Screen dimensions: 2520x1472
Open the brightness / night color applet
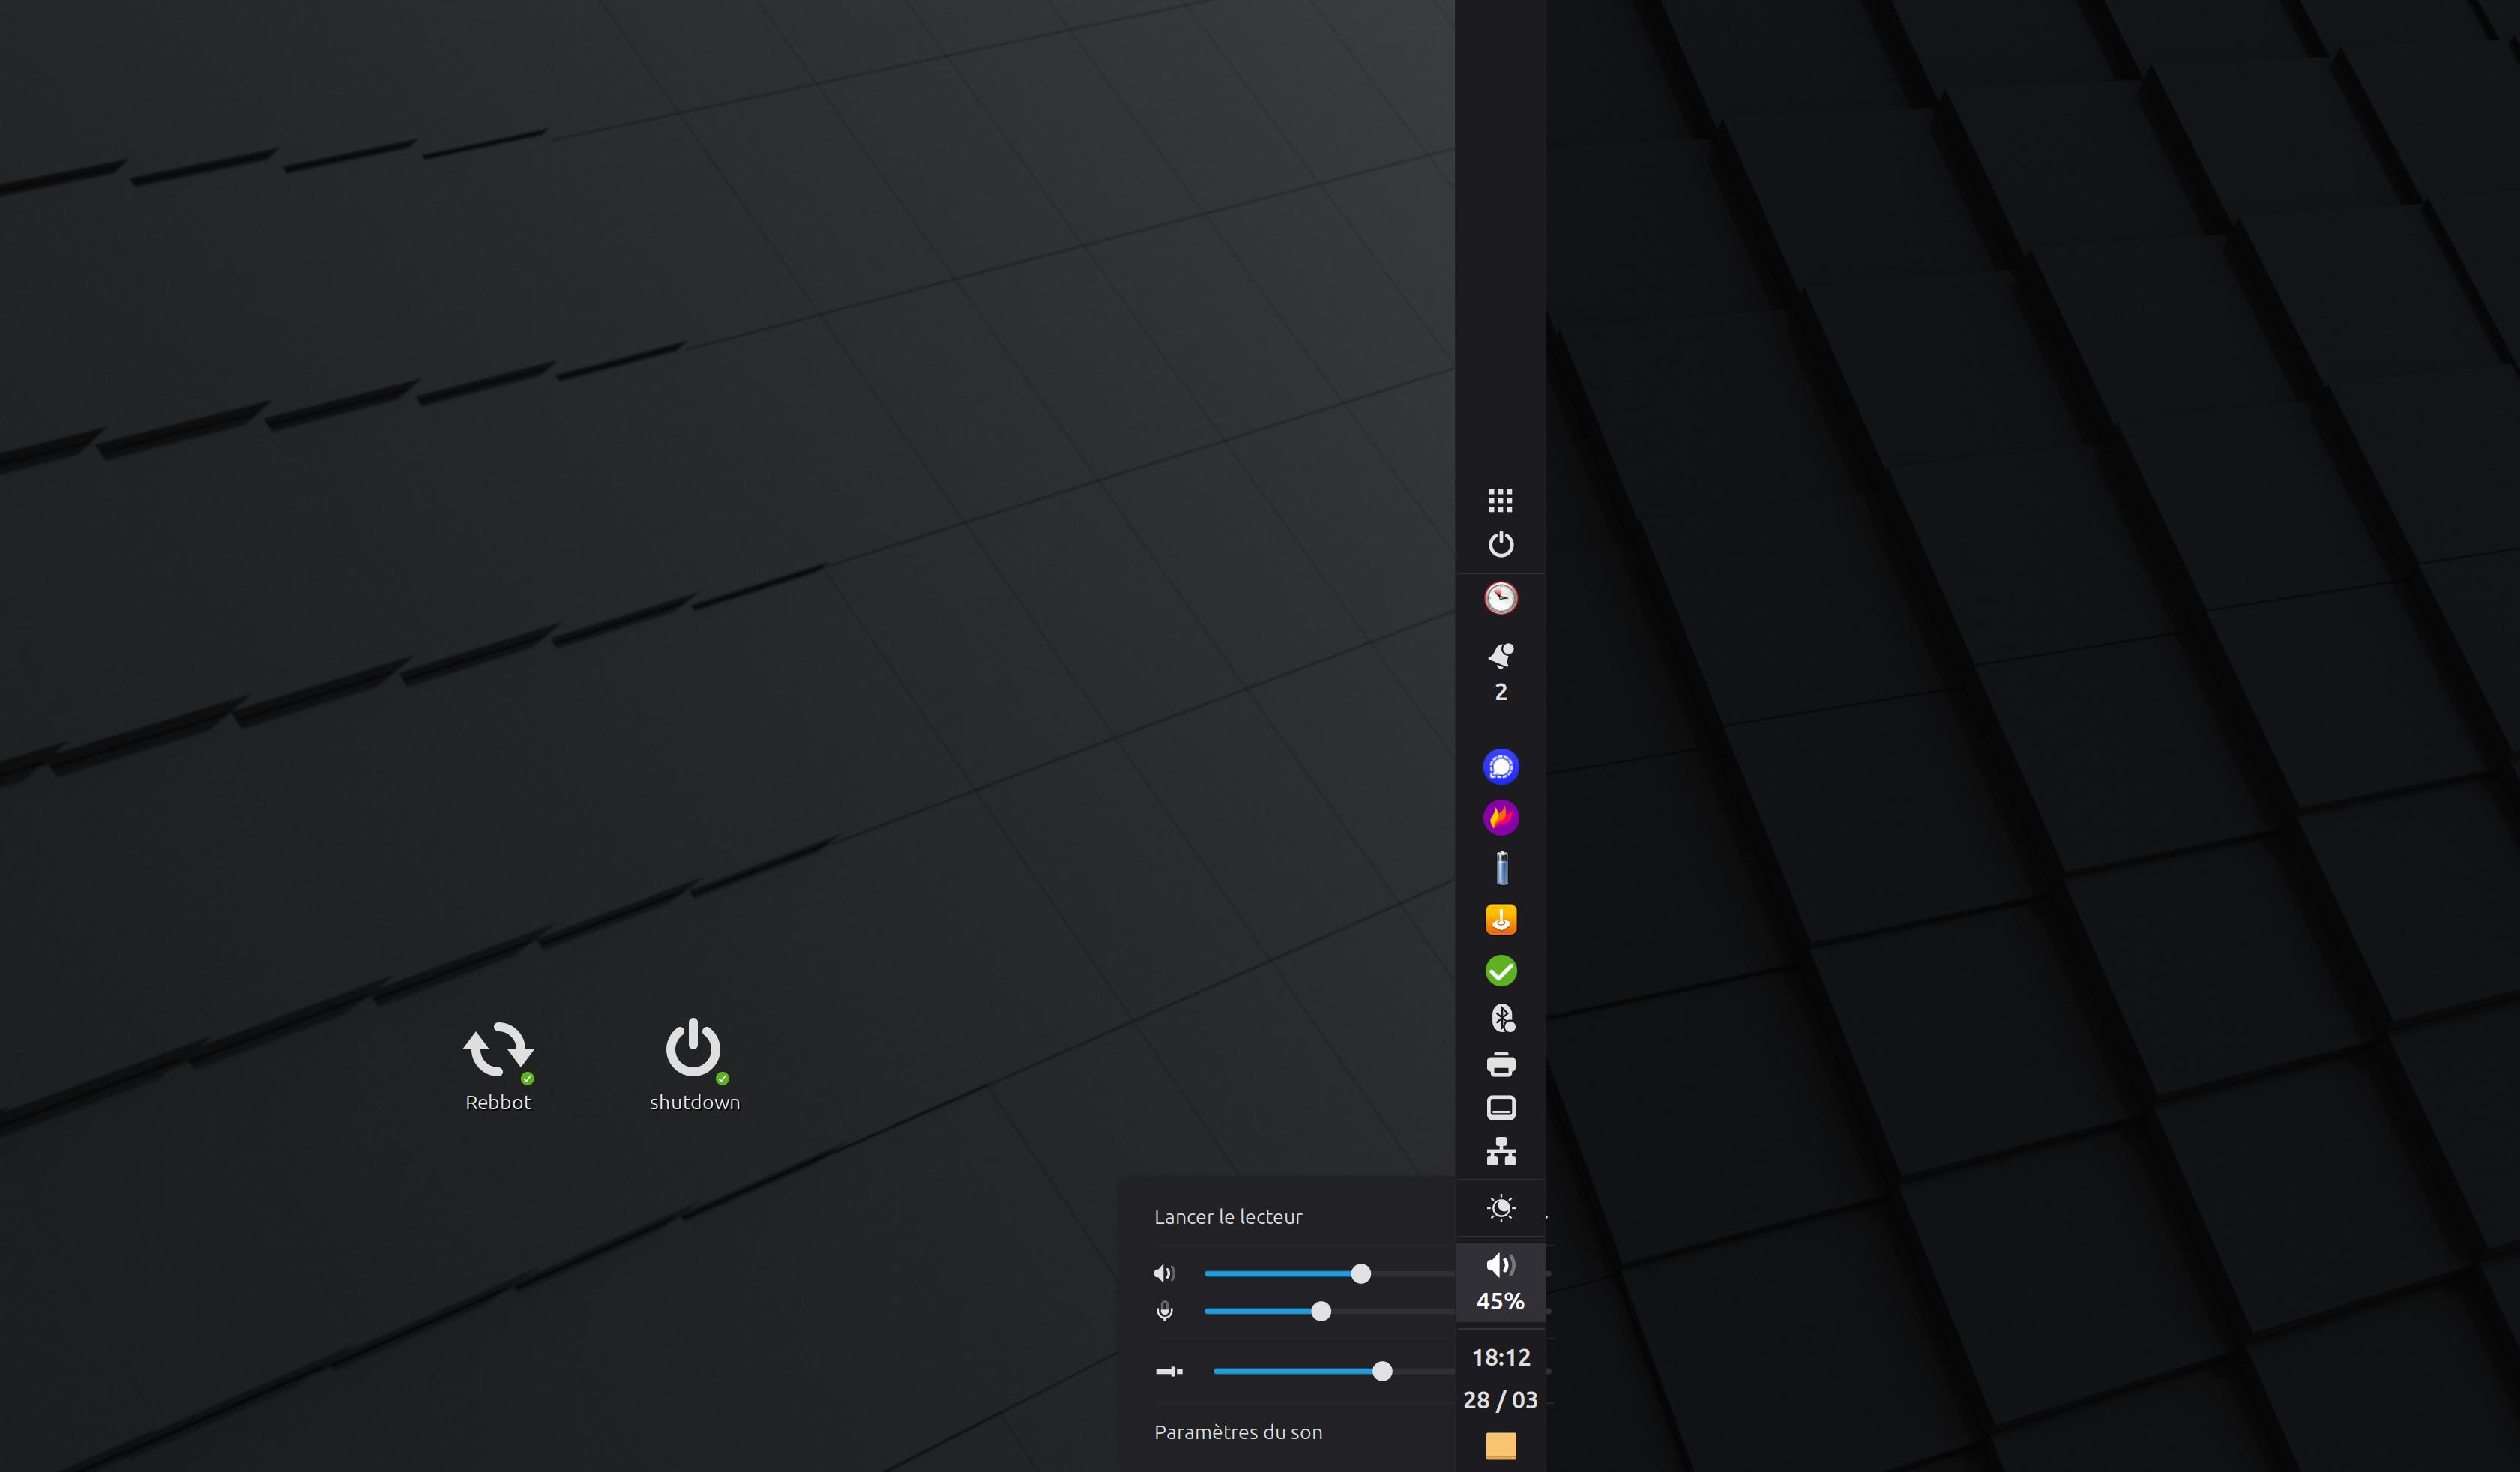(1500, 1208)
